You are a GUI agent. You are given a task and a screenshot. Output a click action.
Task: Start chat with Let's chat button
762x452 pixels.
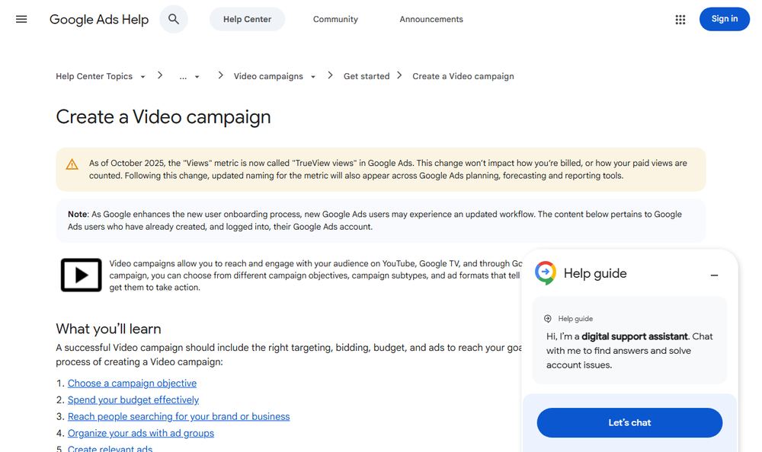(629, 422)
